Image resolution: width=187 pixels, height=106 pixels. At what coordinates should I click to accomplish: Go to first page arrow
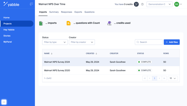tap(145, 78)
